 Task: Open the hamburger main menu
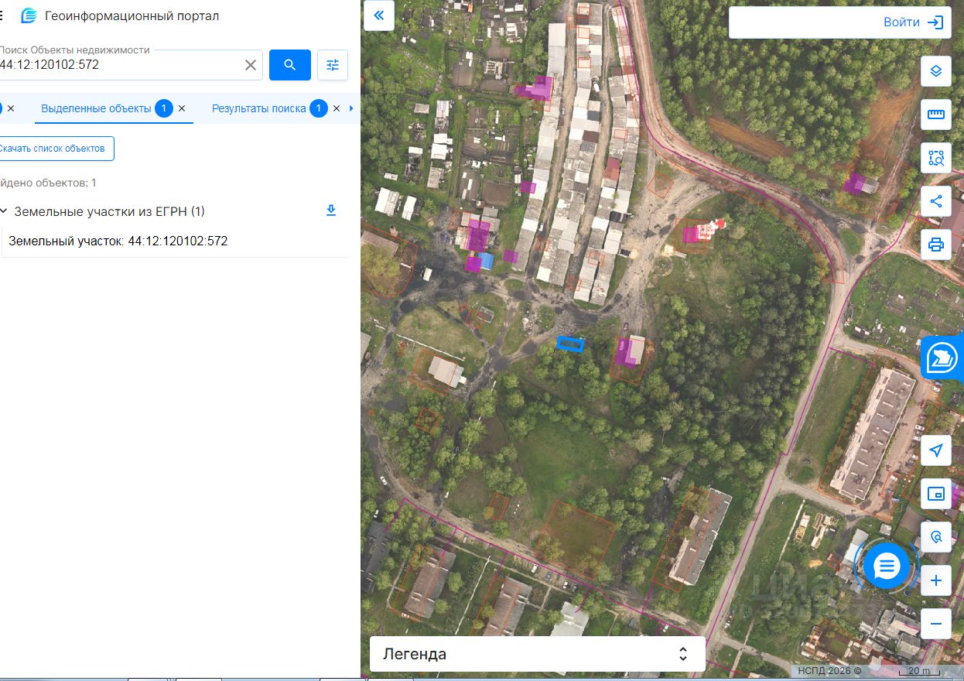coord(2,15)
